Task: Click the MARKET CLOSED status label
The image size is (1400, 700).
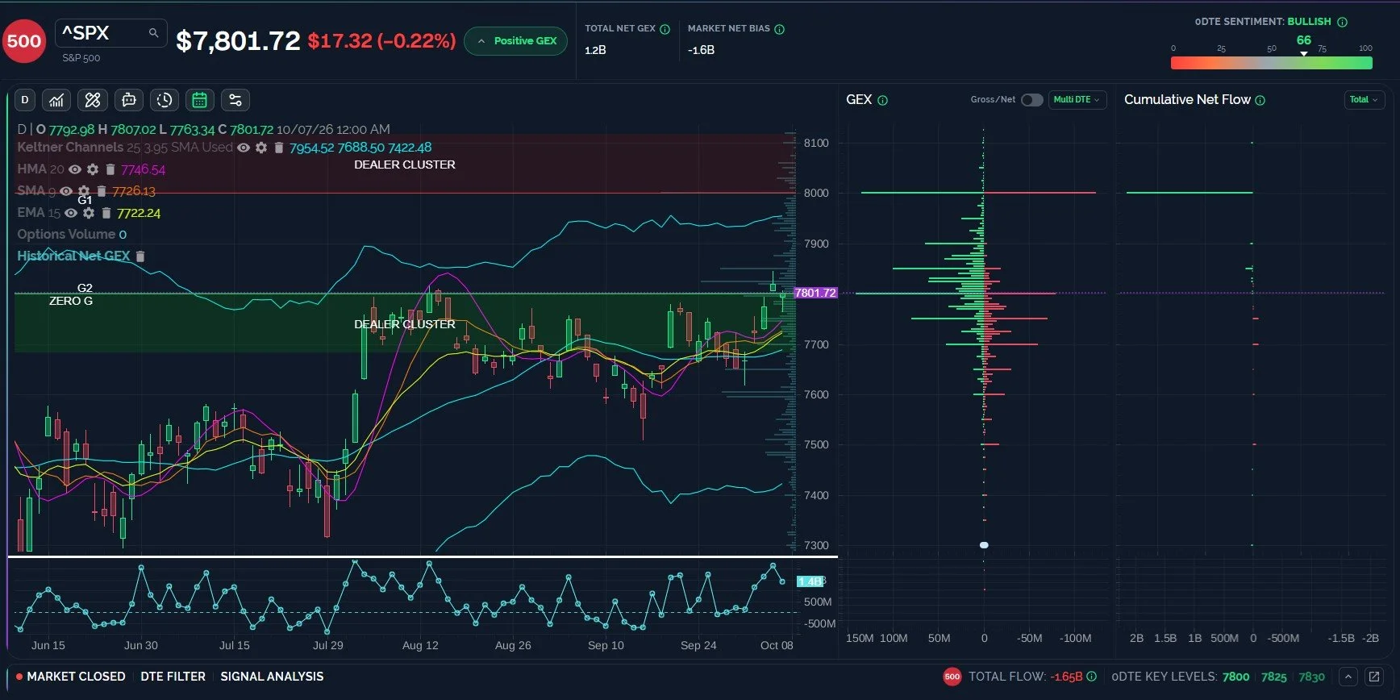Action: [x=76, y=677]
